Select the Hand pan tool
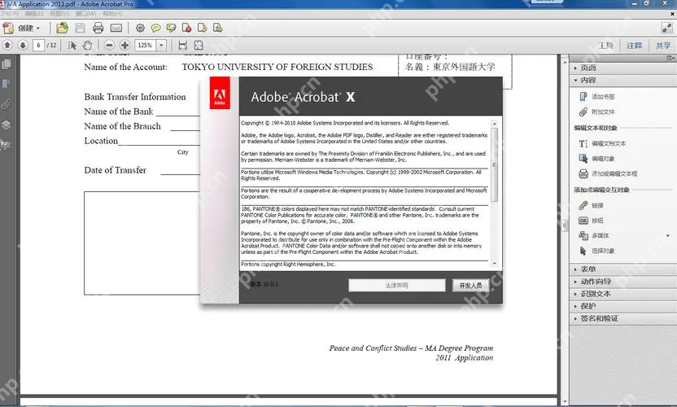 click(89, 46)
